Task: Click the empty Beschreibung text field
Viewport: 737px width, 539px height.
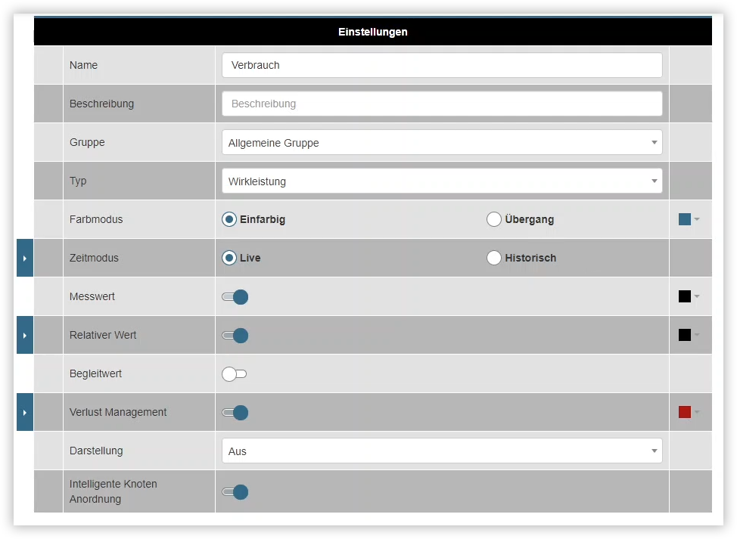Action: (x=442, y=104)
